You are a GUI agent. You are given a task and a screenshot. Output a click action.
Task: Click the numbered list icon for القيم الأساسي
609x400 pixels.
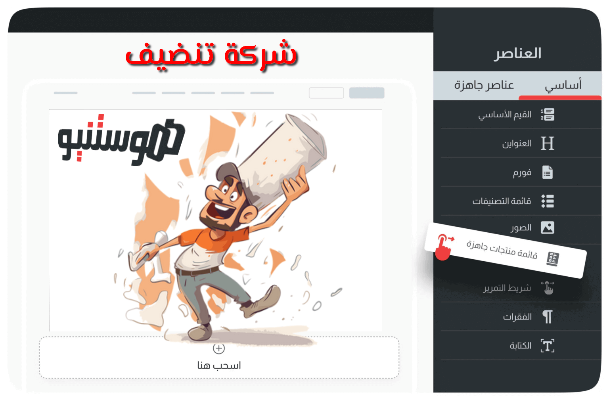(x=548, y=115)
